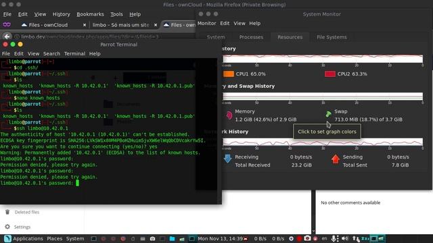
Task: Open the Places menu in the panel
Action: coord(54,238)
